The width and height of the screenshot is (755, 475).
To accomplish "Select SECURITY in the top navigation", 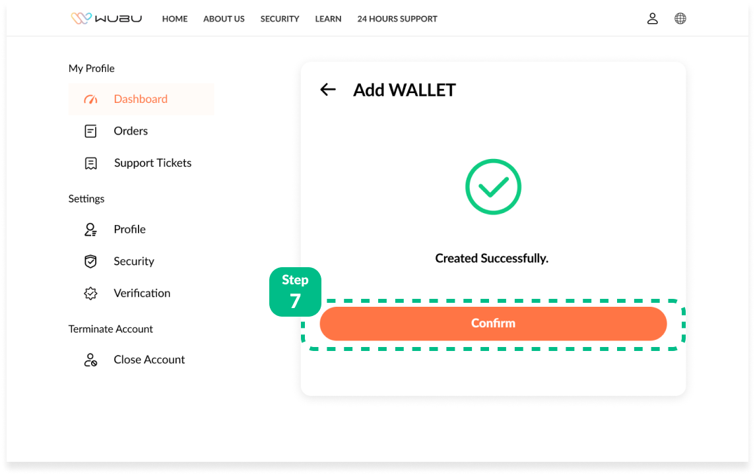I will (x=280, y=19).
